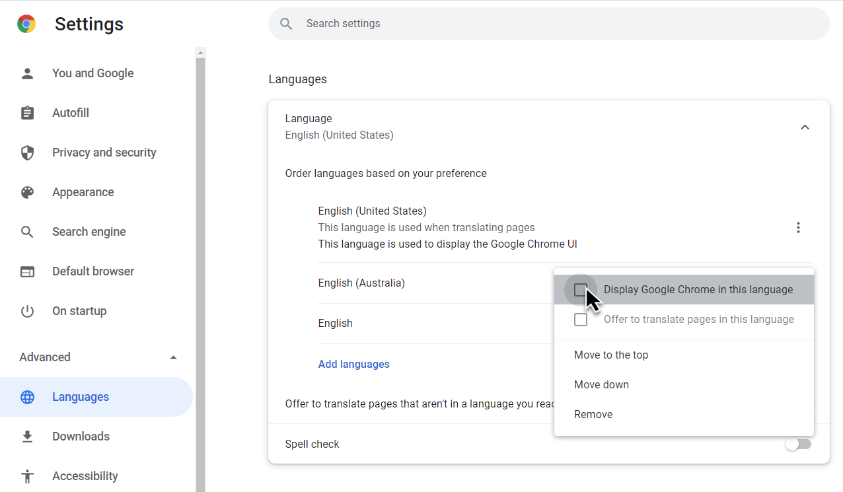The height and width of the screenshot is (492, 843).
Task: Click the You and Google person icon
Action: click(27, 73)
